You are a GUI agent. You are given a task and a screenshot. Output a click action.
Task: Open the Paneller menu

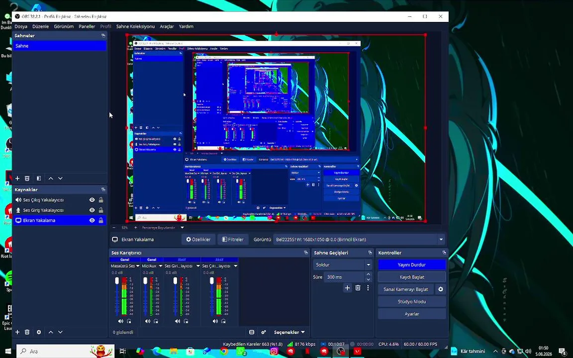click(87, 26)
